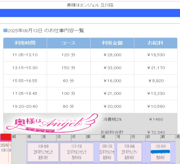Screen dimensions: 180x164
Task: Select the 11:05-13:10 schedule block
Action: click(43, 152)
